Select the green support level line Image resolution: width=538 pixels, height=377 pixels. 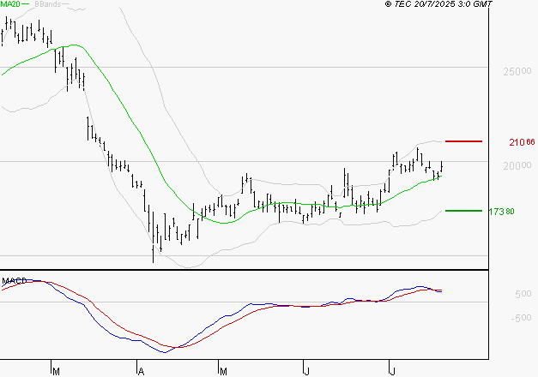pos(463,211)
